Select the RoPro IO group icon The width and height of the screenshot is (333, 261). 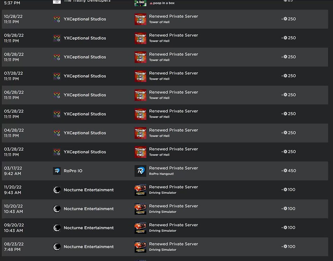(57, 171)
